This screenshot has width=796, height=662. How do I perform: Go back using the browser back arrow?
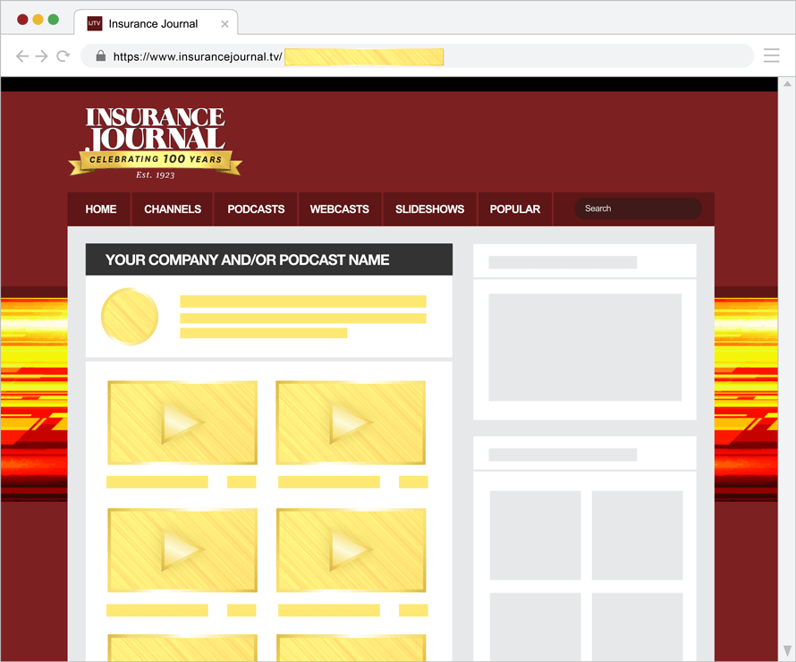(x=22, y=55)
